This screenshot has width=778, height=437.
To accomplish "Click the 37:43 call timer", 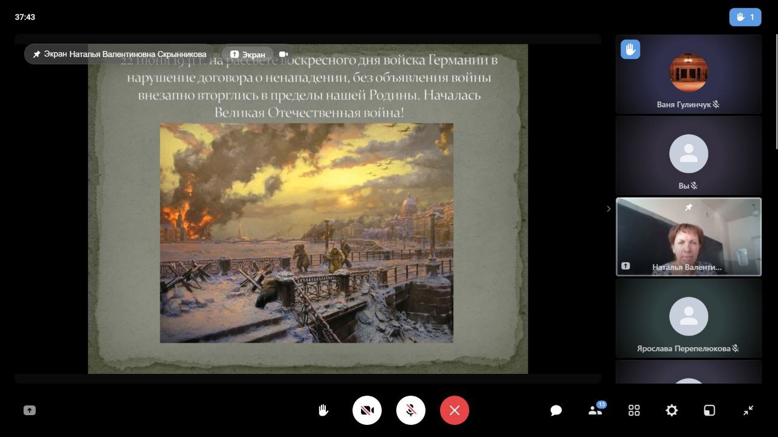I will [25, 17].
